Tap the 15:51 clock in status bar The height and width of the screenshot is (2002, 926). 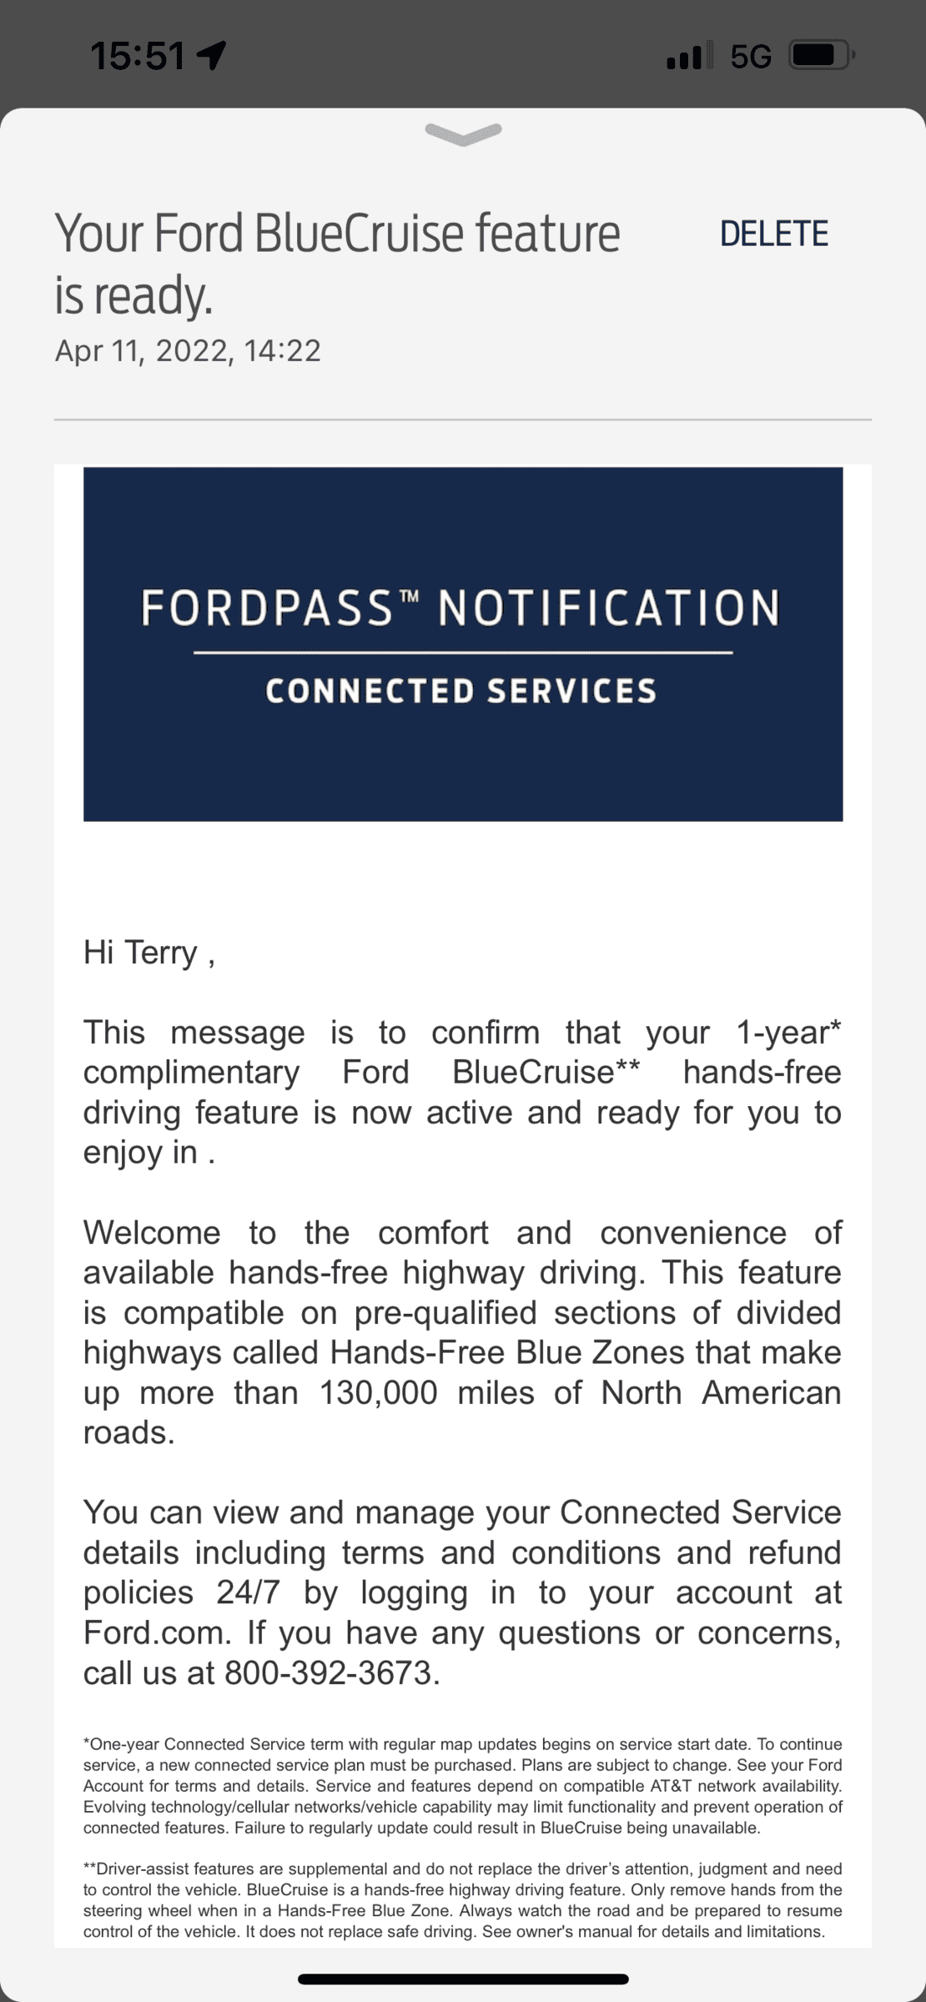click(137, 56)
